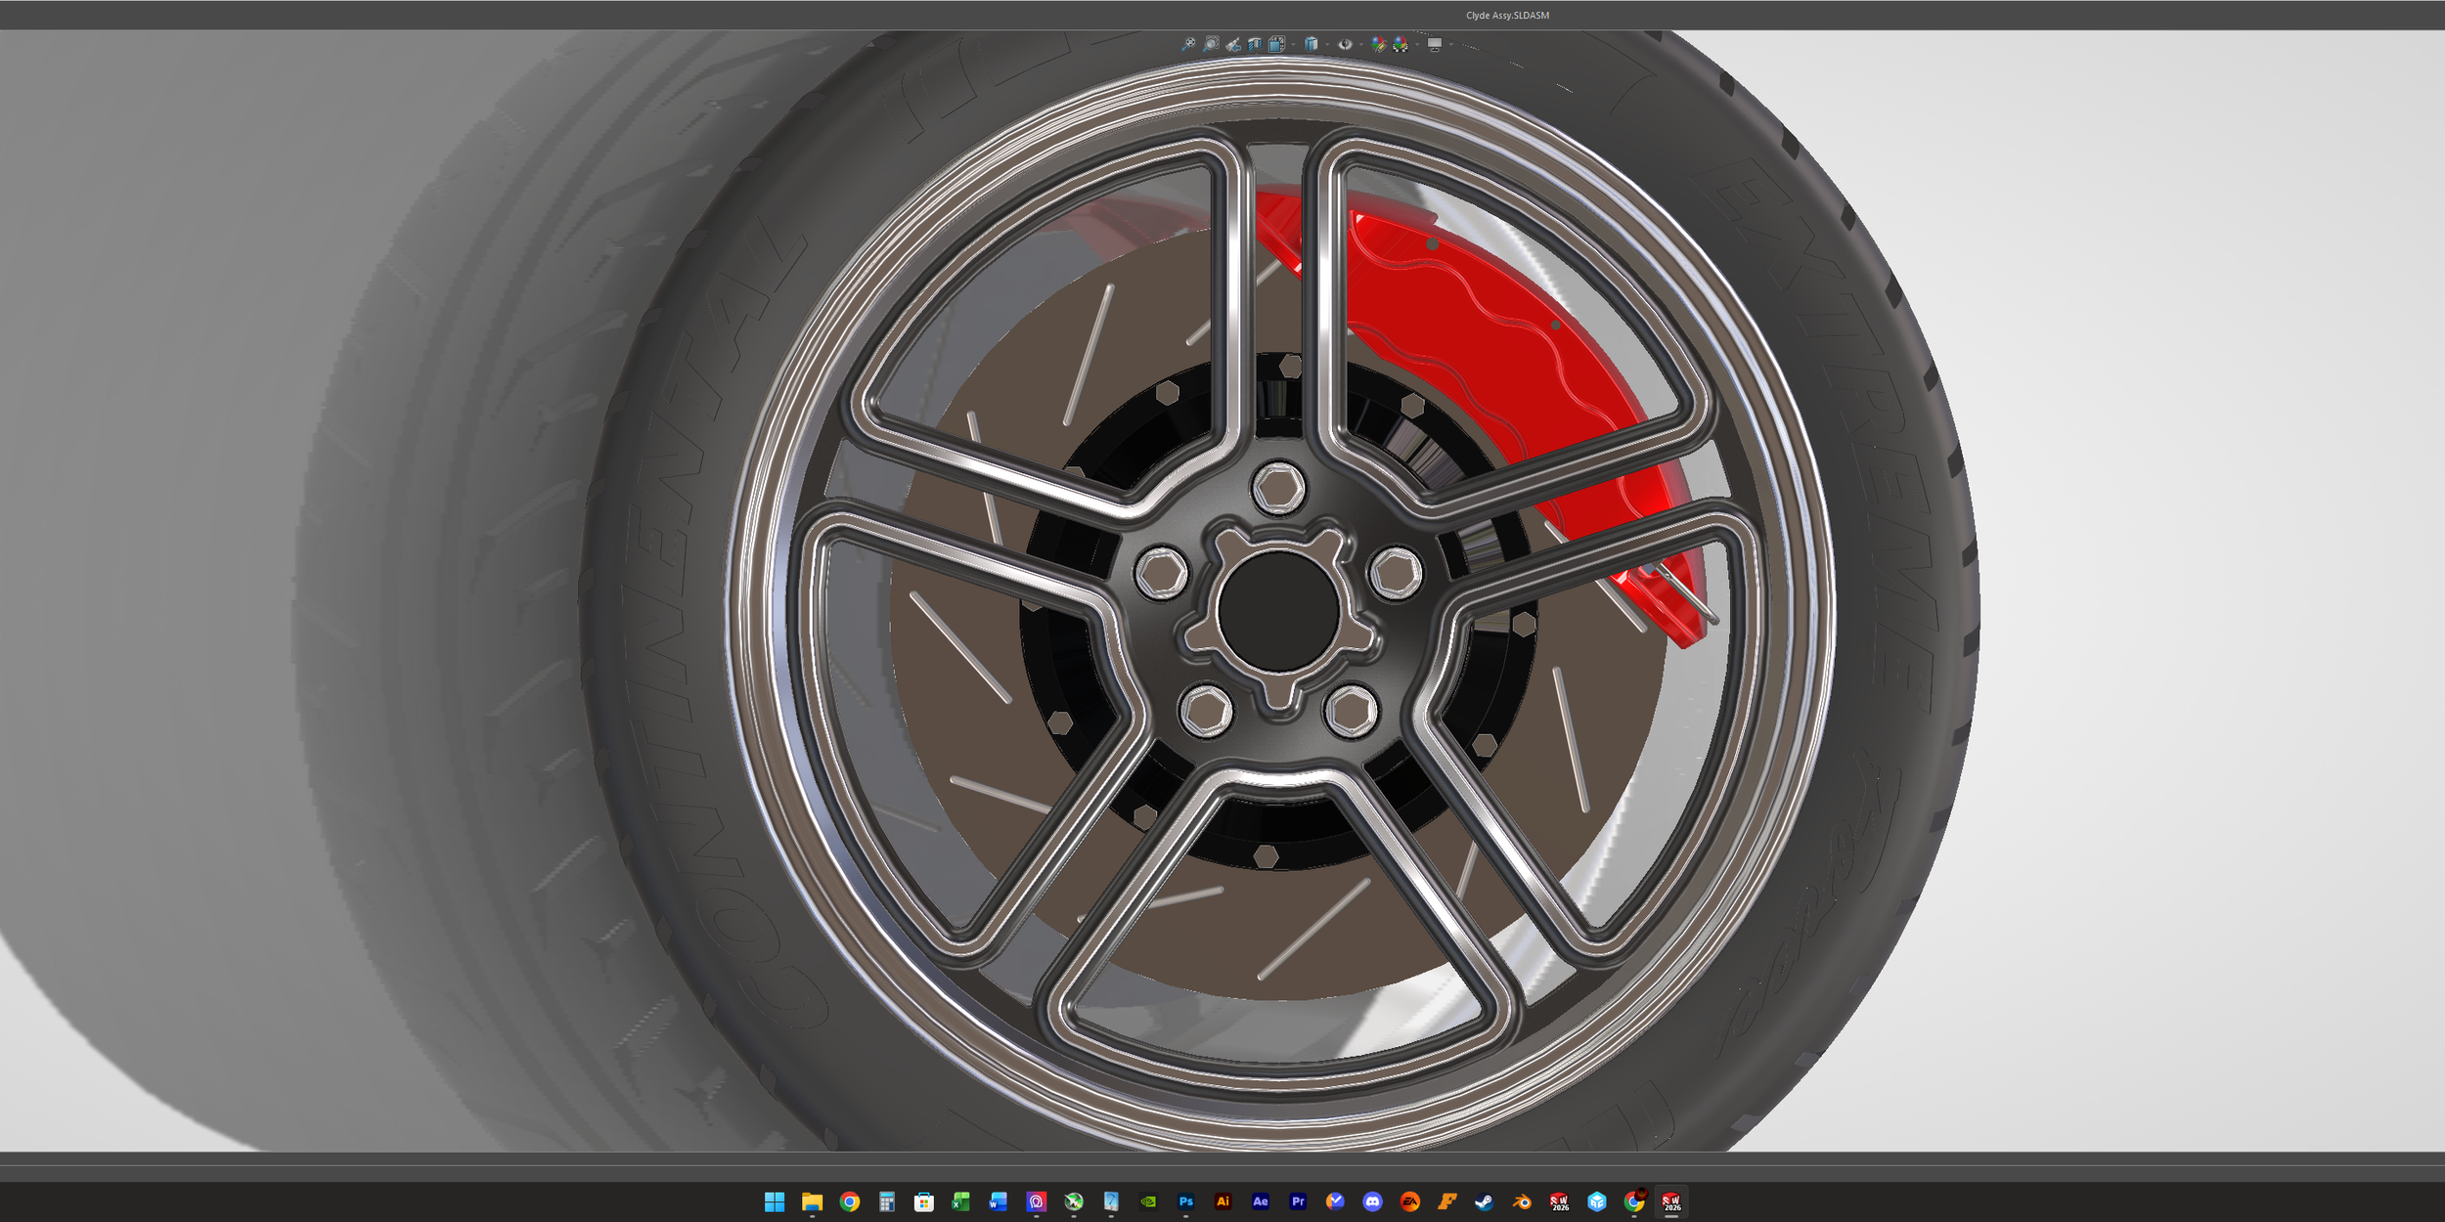This screenshot has width=2445, height=1222.
Task: Open the Windows Start menu
Action: [x=775, y=1201]
